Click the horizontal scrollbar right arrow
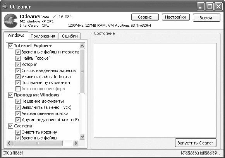225x158 pixels. 76,143
